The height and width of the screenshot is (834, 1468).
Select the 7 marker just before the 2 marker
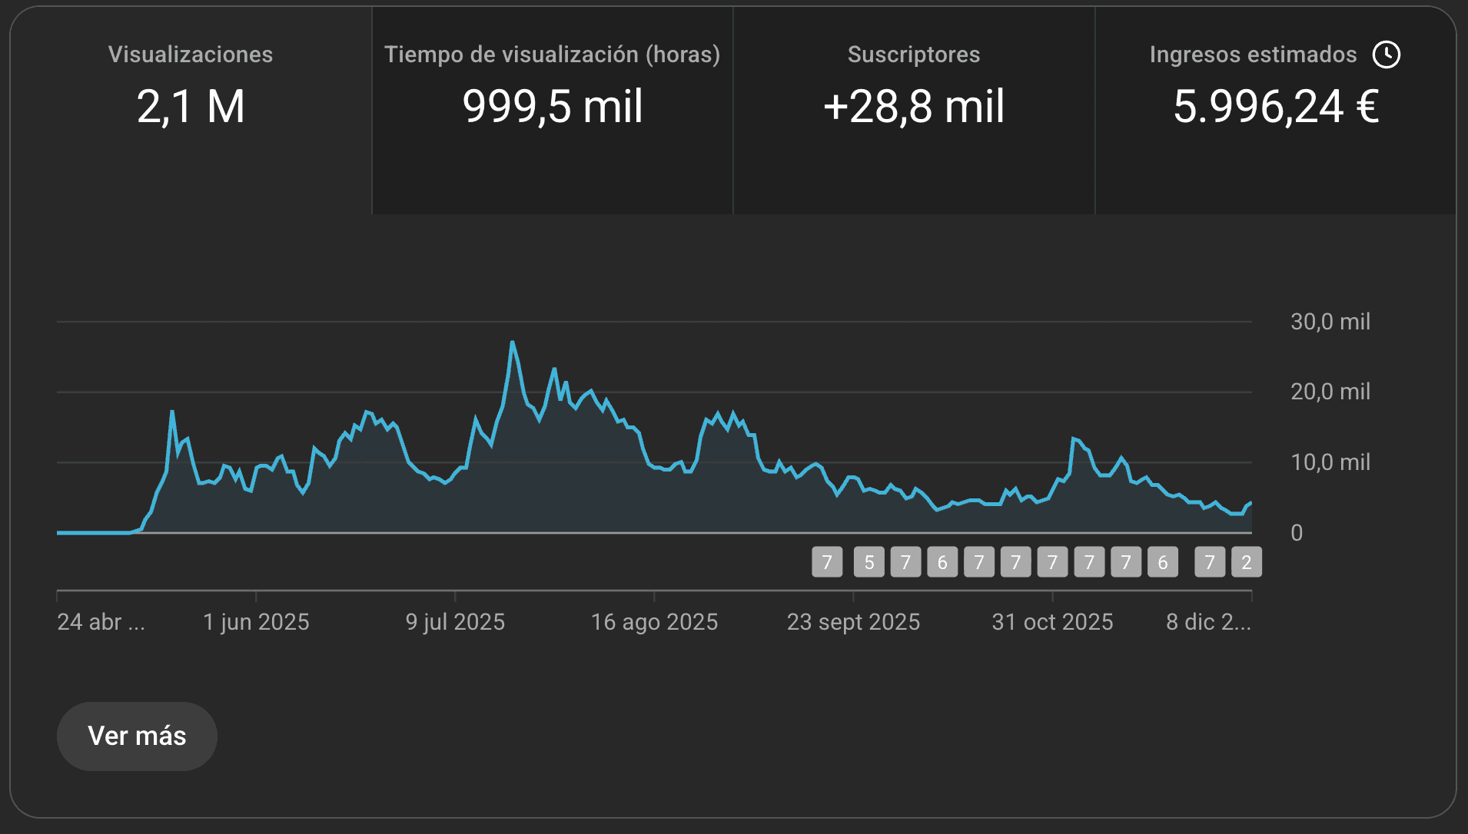pos(1209,562)
